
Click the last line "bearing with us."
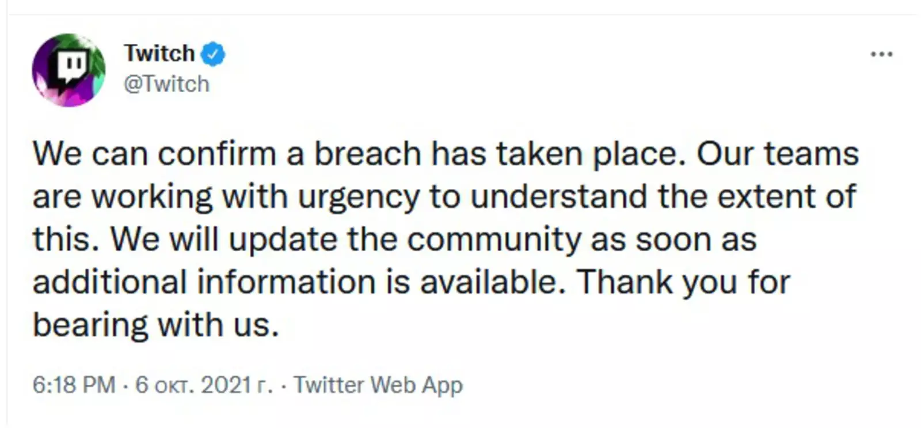click(156, 324)
